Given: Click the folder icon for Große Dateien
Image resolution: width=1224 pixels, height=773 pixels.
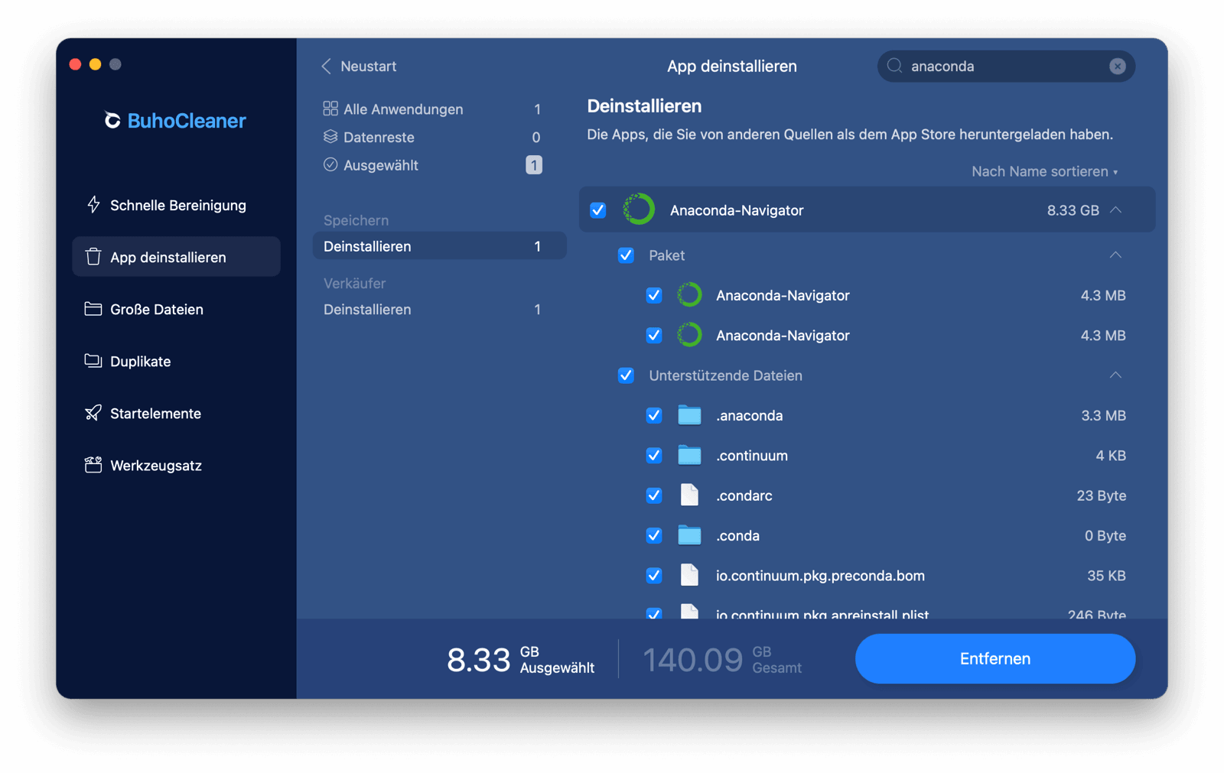Looking at the screenshot, I should 93,308.
